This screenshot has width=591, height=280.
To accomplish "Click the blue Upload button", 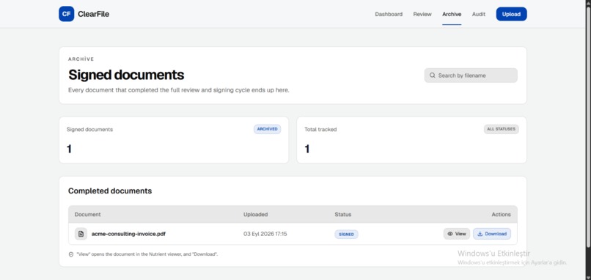I will pyautogui.click(x=512, y=15).
